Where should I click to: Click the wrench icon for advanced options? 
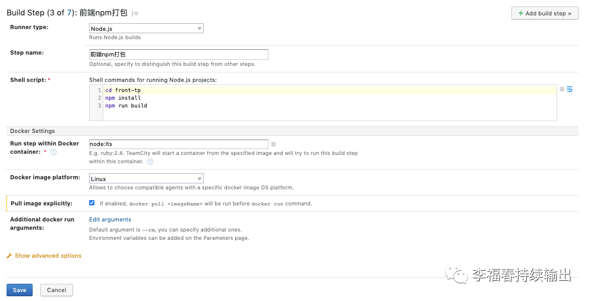(10, 256)
